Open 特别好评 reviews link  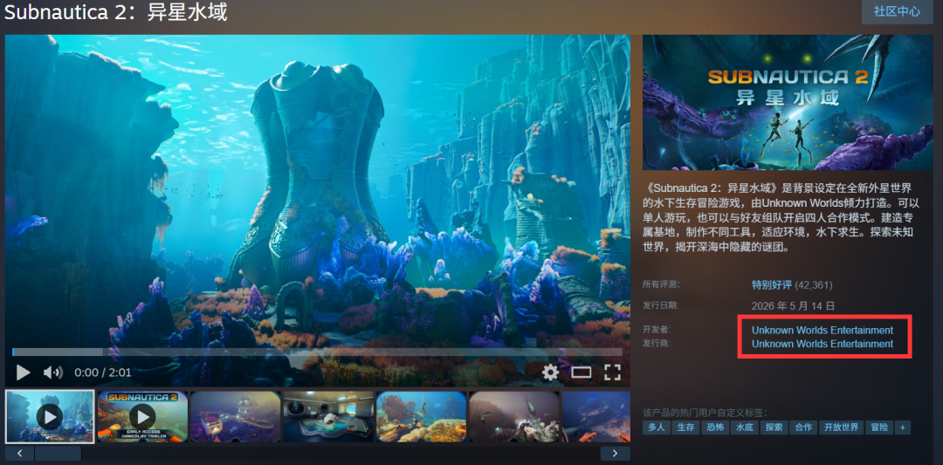coord(772,284)
